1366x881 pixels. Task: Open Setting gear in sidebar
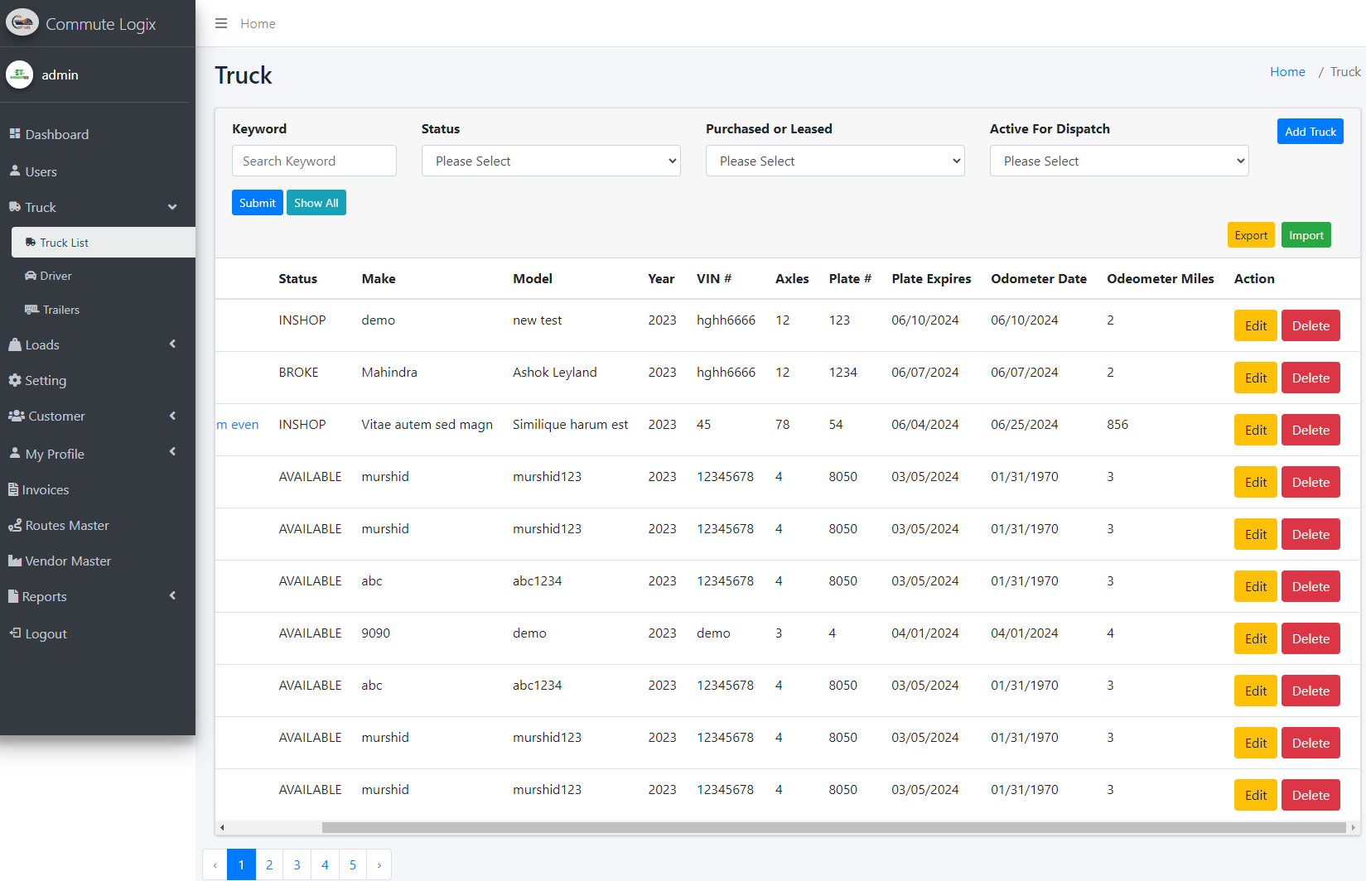click(46, 380)
